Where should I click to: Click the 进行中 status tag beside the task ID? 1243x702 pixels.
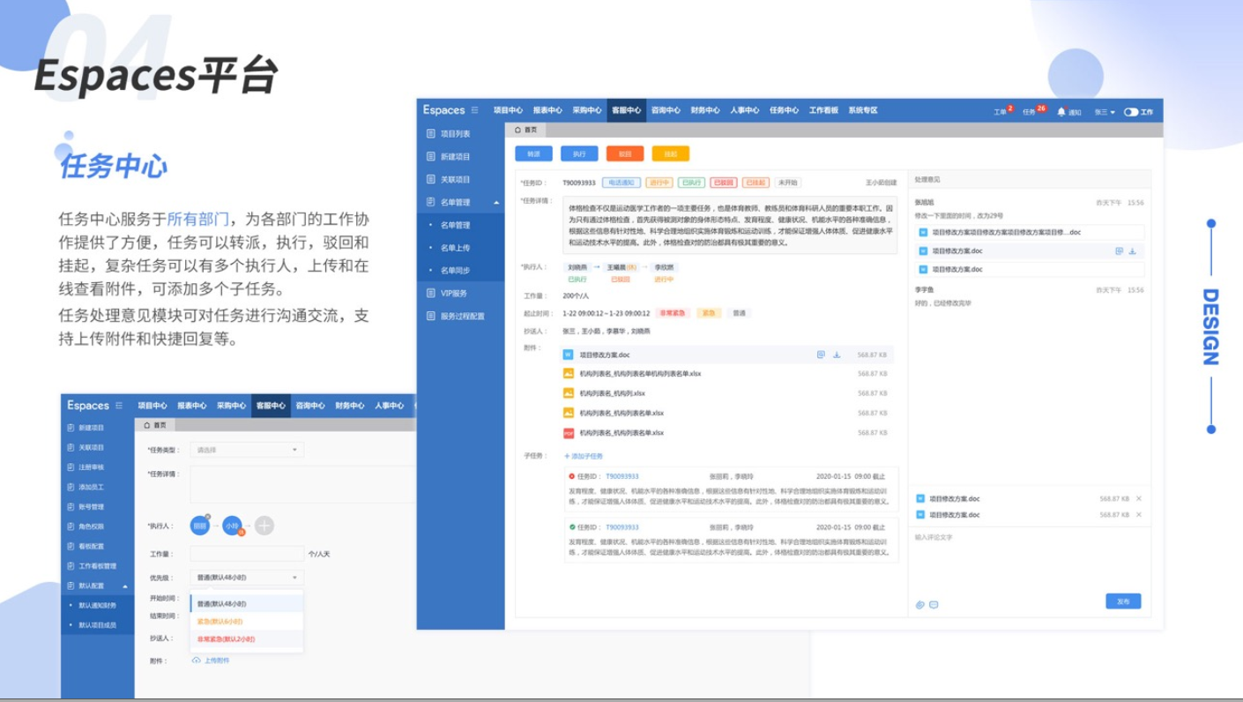click(x=659, y=183)
